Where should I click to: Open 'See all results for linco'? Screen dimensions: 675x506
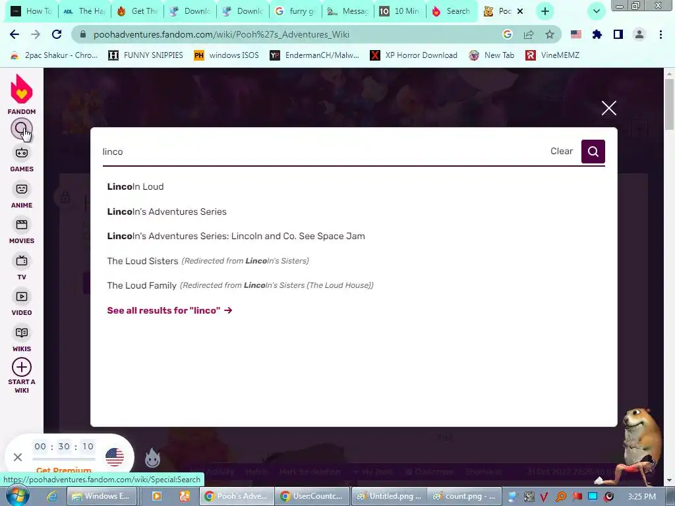pos(169,310)
